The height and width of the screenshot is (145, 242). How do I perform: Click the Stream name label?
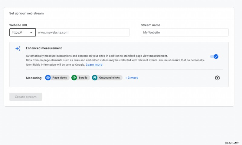[x=150, y=25]
